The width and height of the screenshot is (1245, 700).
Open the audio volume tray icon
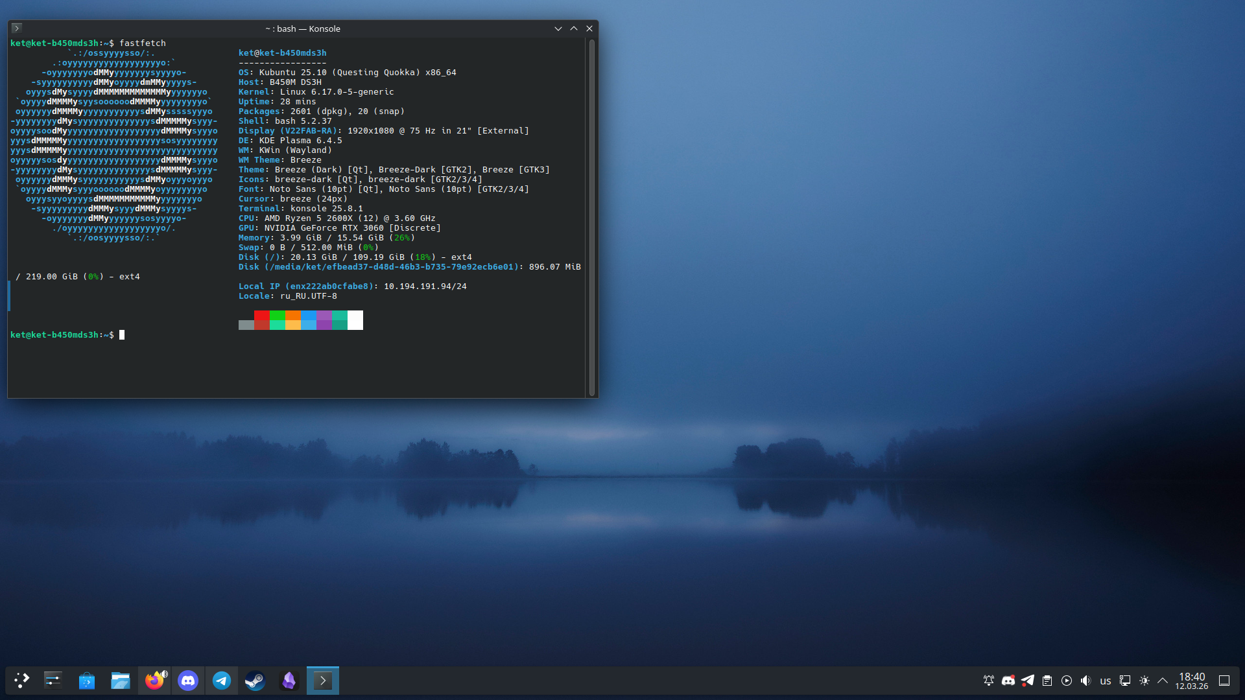pos(1086,681)
